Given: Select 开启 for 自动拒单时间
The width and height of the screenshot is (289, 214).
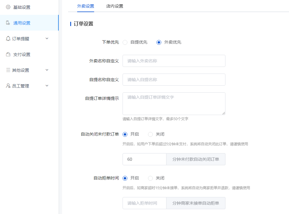Looking at the screenshot, I should pos(125,178).
